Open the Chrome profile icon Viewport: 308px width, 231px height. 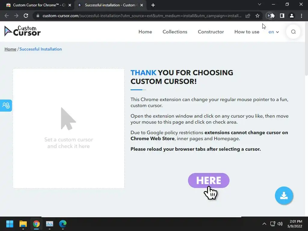[x=292, y=16]
